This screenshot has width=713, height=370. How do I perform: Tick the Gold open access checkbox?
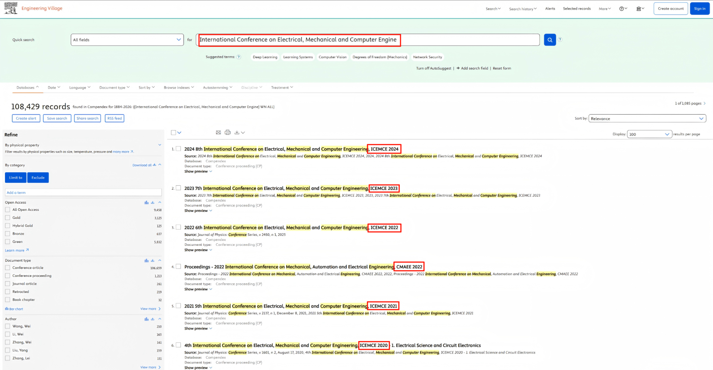[x=8, y=218]
